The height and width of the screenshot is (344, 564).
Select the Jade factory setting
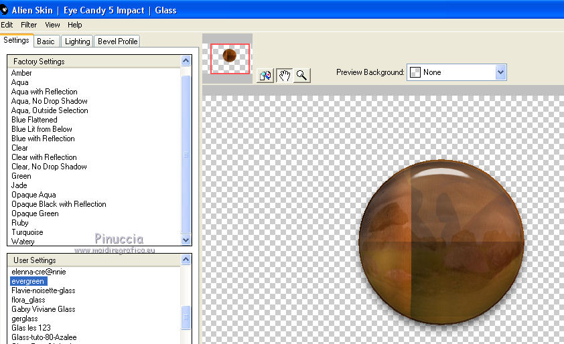(x=19, y=185)
